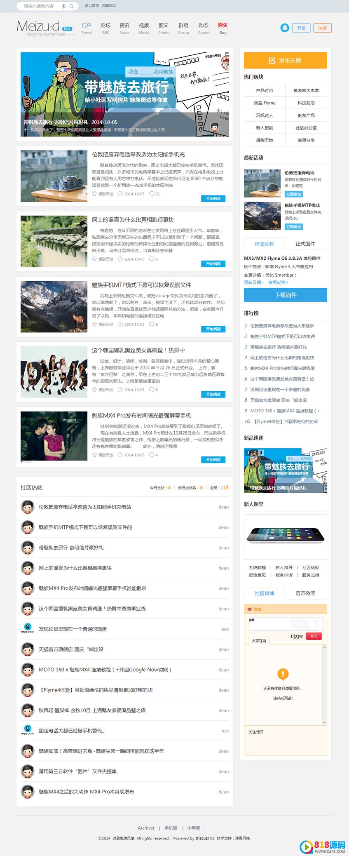Open the 视频 Movie nav item
This screenshot has height=856, width=349.
click(x=144, y=28)
